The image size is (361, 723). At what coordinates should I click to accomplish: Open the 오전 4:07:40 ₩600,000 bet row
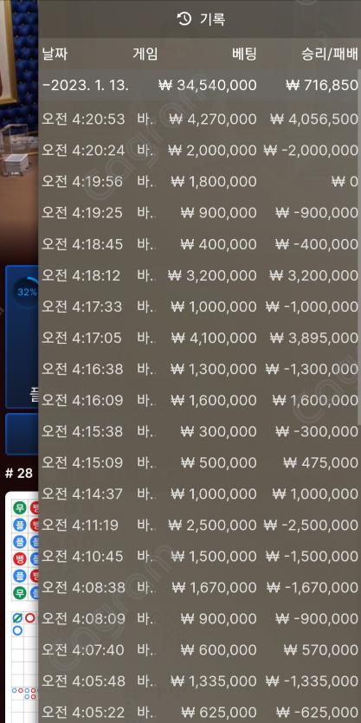pyautogui.click(x=200, y=650)
